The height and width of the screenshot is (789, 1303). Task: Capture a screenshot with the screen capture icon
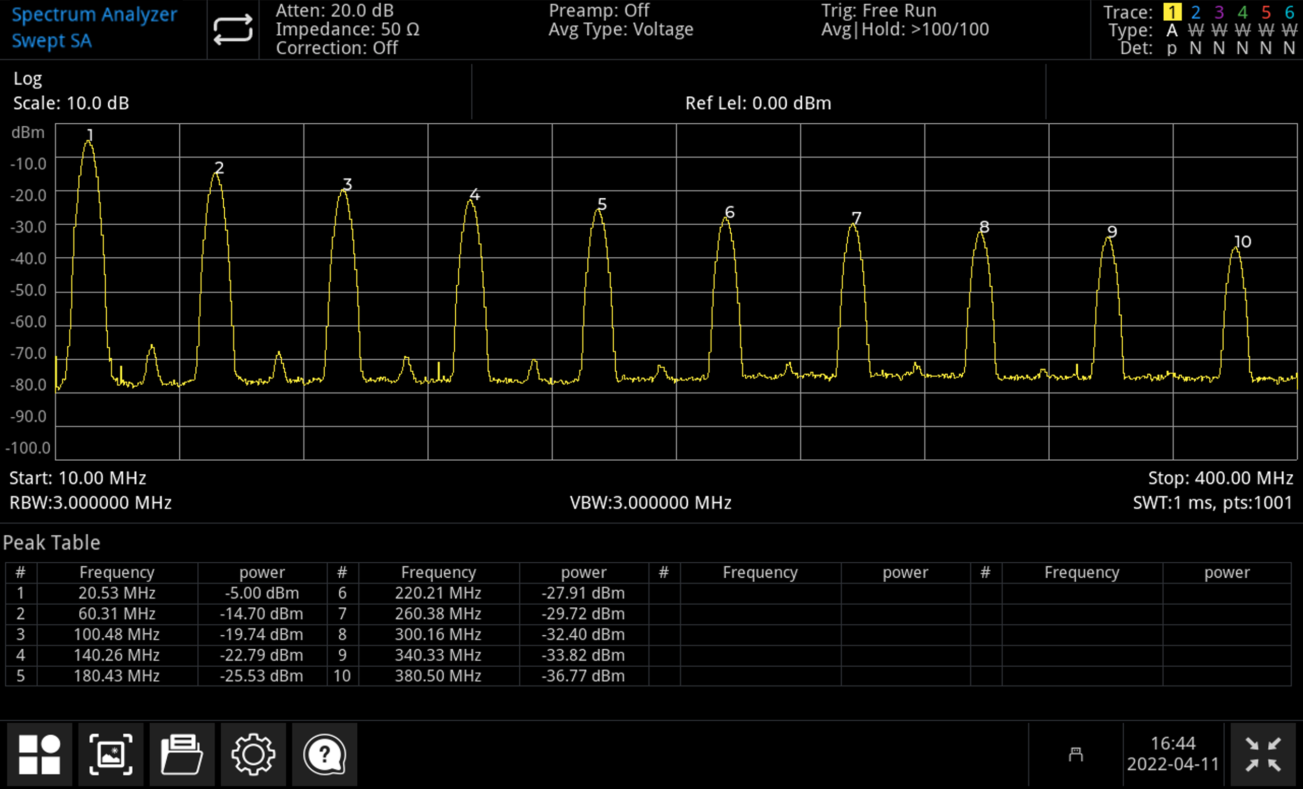(110, 754)
